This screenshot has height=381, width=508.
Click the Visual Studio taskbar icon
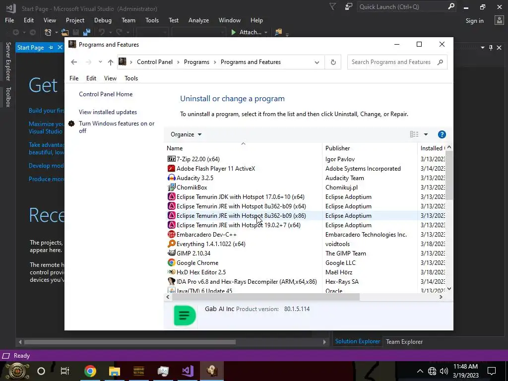[188, 371]
